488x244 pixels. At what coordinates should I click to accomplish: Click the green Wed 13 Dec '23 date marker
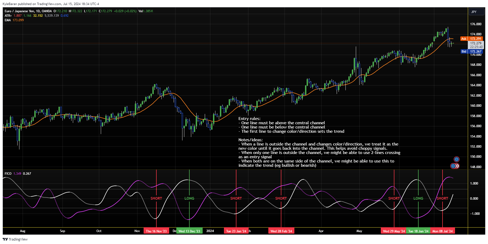click(x=189, y=231)
